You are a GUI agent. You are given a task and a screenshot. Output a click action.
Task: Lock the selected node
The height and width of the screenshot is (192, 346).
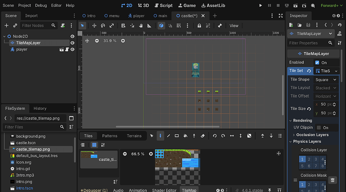tap(199, 26)
